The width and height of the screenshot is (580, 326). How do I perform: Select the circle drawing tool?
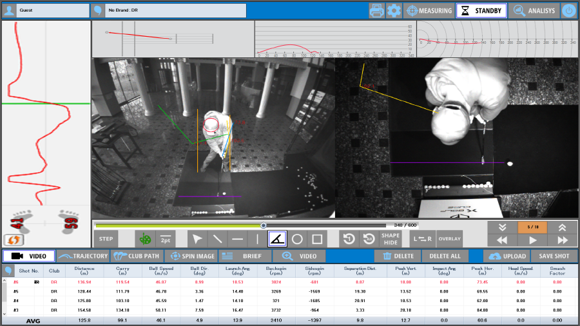(x=297, y=239)
